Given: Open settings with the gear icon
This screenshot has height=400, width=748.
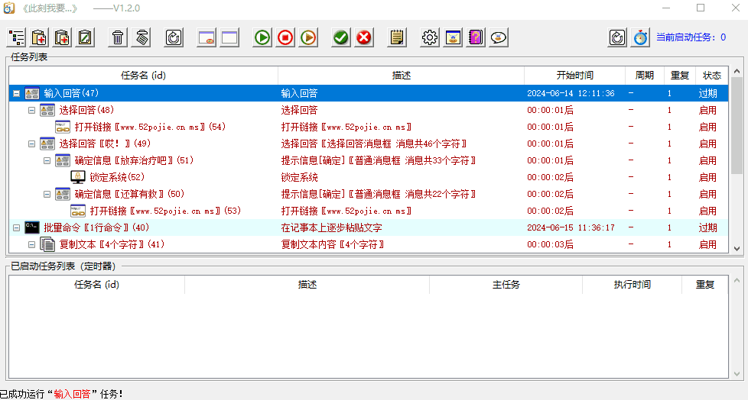Looking at the screenshot, I should point(430,37).
